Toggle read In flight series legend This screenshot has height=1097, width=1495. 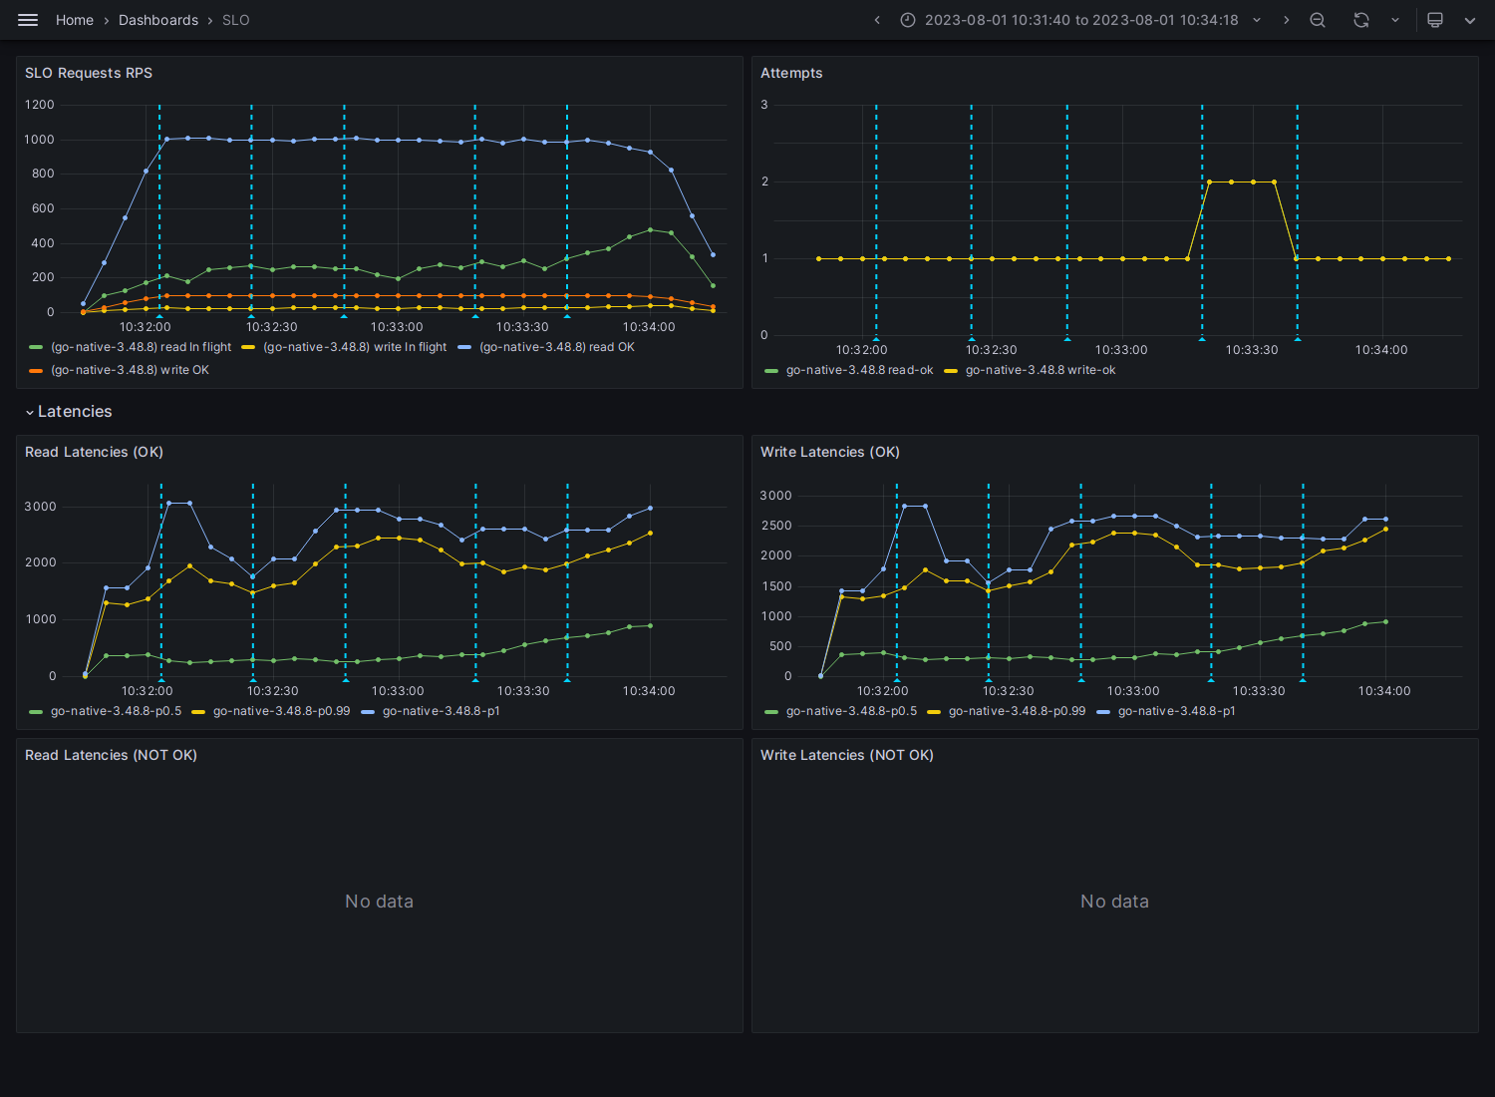[141, 347]
